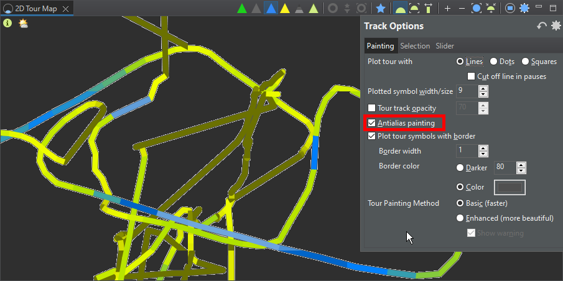Activate the 2D Tour Map tab

36,9
